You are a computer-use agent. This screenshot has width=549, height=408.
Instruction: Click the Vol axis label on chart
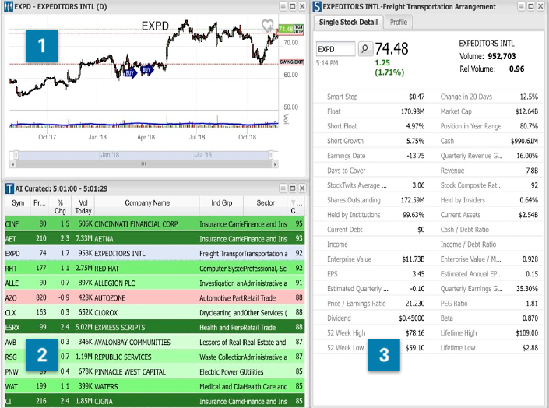coord(286,118)
